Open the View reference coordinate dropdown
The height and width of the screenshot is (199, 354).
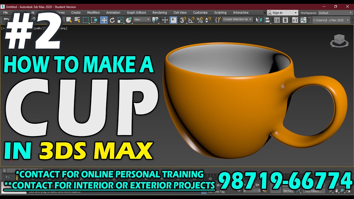pyautogui.click(x=142, y=20)
